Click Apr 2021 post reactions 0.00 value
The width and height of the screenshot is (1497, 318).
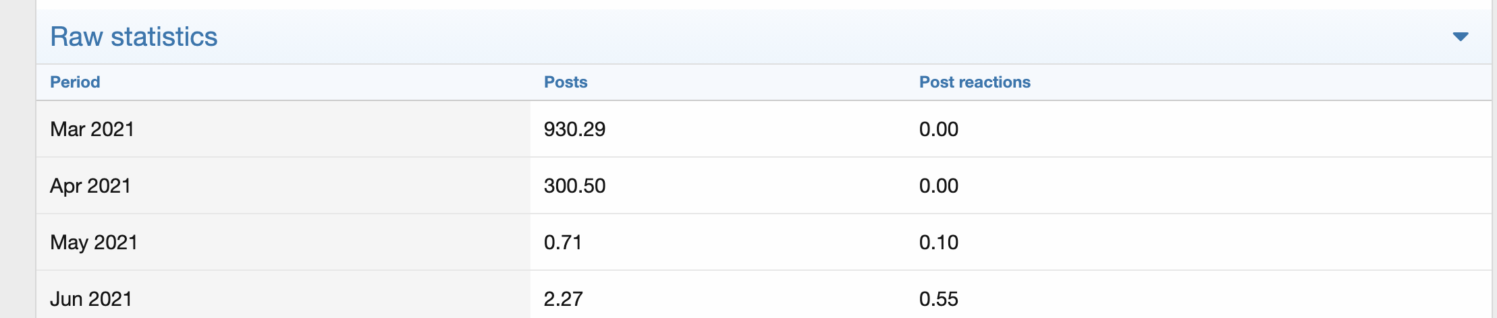pos(938,186)
